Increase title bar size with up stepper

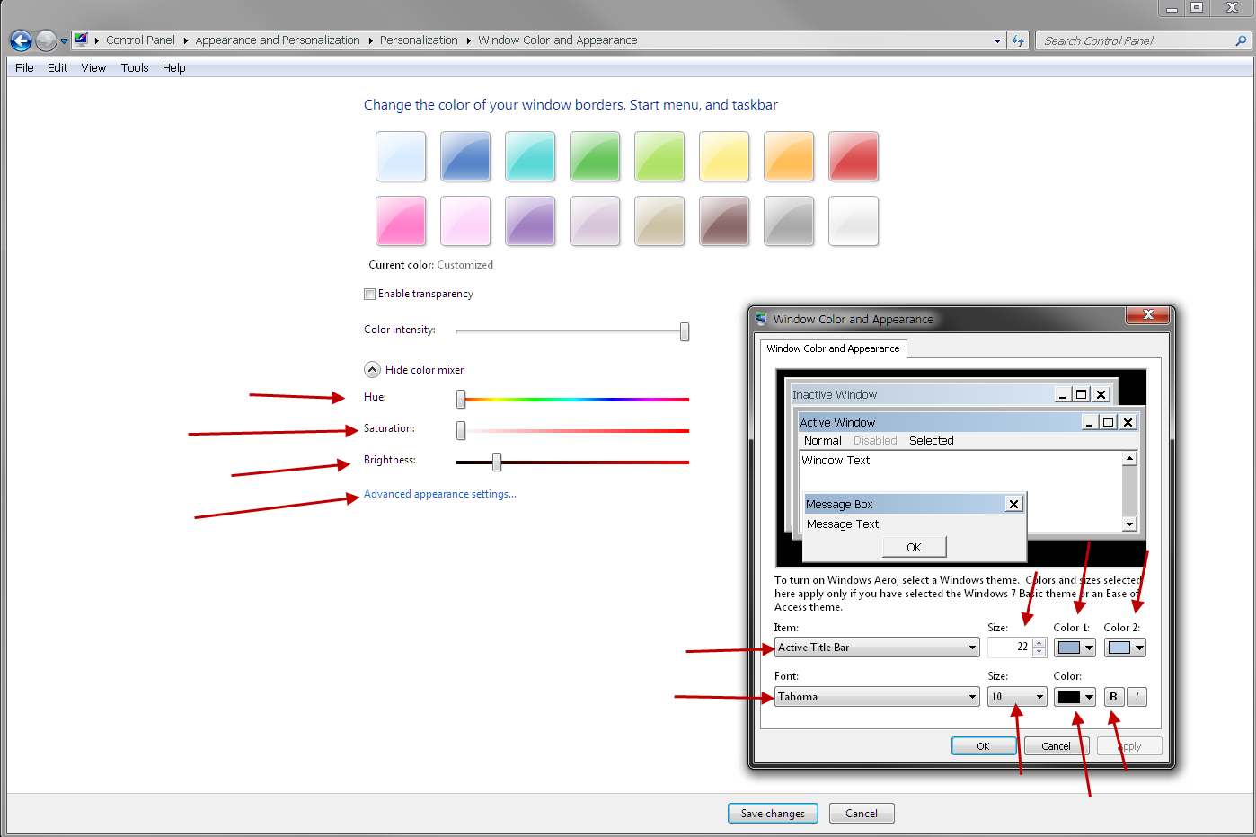(x=1039, y=643)
